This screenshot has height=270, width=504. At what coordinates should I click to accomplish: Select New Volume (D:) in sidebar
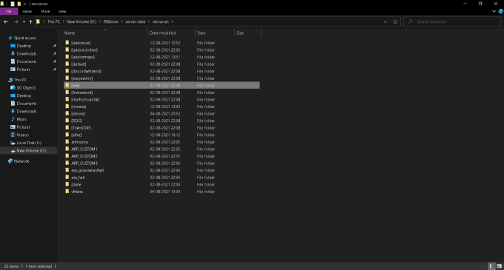[31, 151]
